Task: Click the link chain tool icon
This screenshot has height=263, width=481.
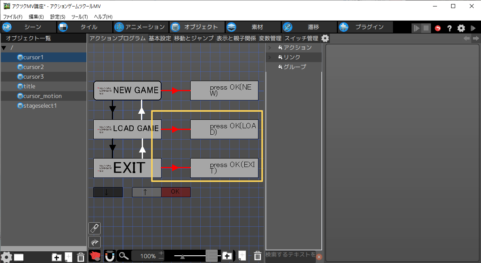Action: (94, 228)
